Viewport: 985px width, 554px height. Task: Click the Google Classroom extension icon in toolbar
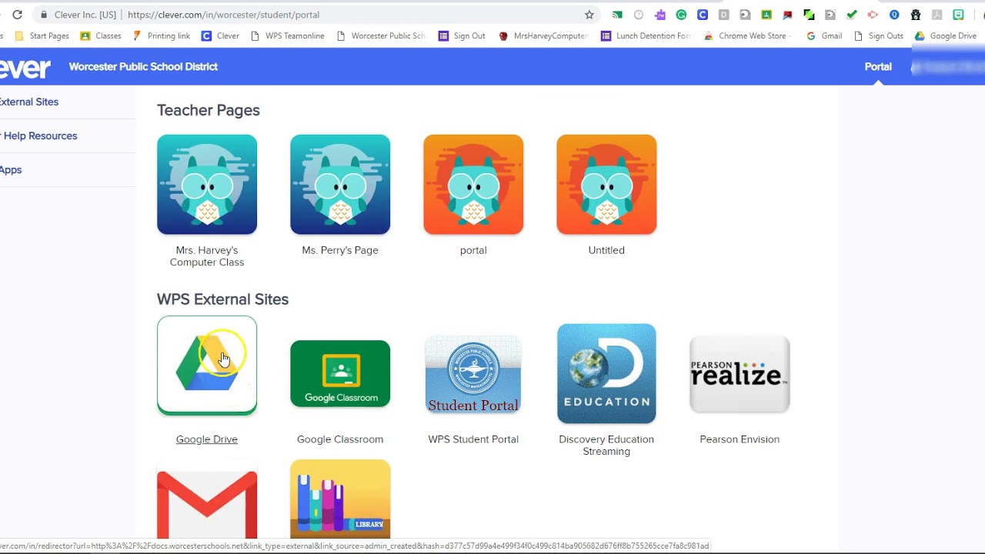pyautogui.click(x=766, y=15)
